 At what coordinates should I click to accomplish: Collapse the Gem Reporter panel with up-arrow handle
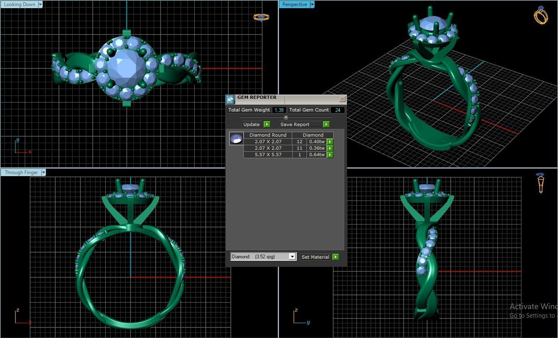pyautogui.click(x=286, y=117)
